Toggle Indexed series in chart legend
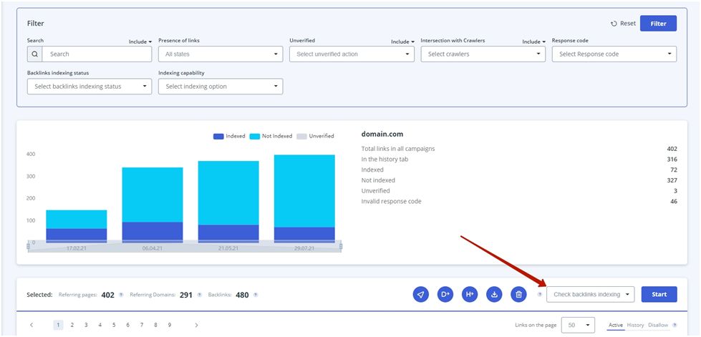 [x=229, y=136]
